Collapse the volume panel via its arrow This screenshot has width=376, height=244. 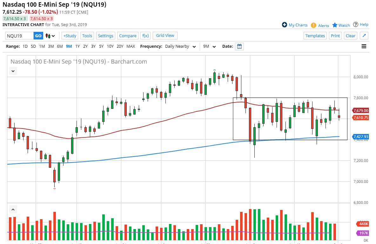coord(13,210)
